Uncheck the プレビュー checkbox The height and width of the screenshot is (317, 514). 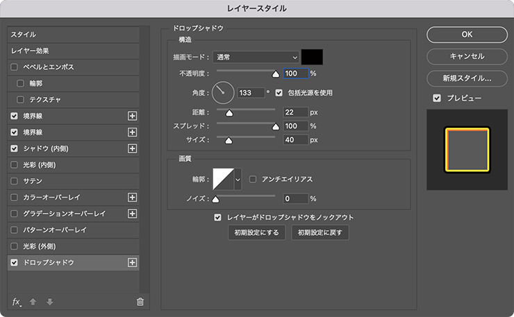[x=437, y=98]
